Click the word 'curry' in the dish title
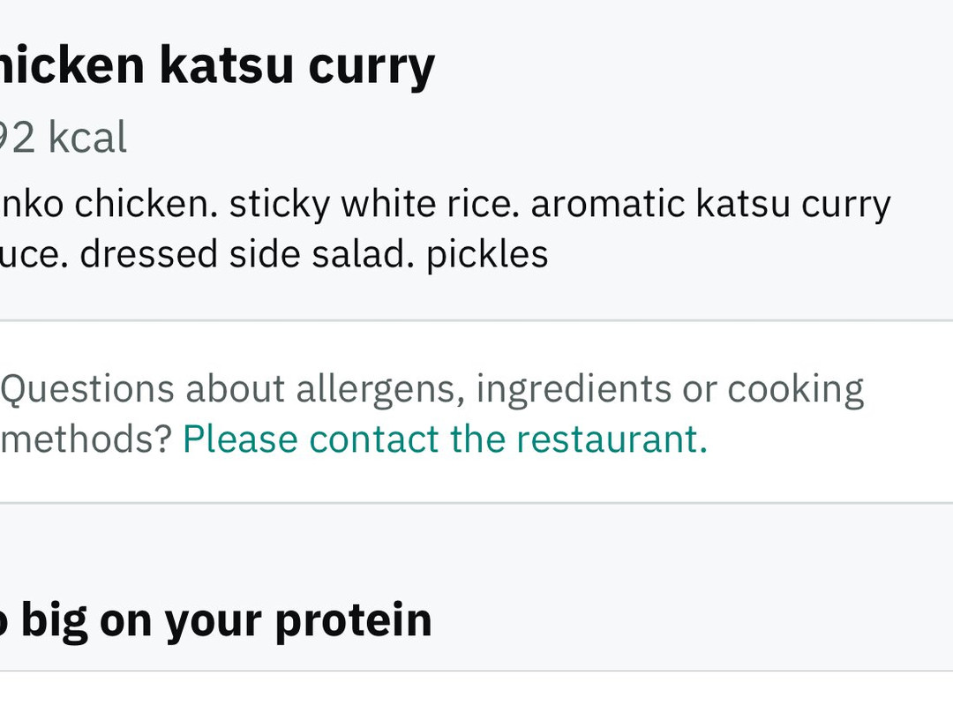This screenshot has height=713, width=953. pos(371,64)
